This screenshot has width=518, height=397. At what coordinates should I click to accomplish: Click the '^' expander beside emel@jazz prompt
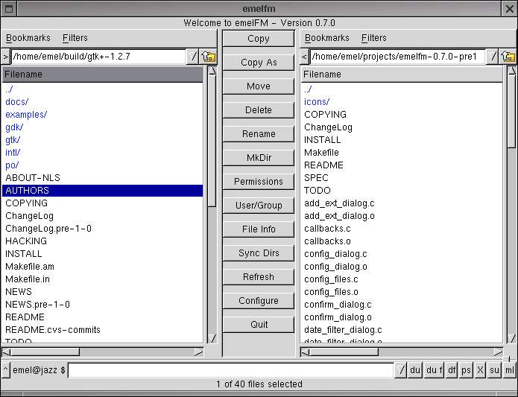(5, 370)
